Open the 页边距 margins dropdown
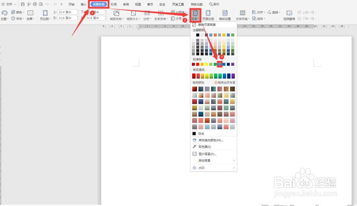Image resolution: width=357 pixels, height=206 pixels. pos(45,15)
